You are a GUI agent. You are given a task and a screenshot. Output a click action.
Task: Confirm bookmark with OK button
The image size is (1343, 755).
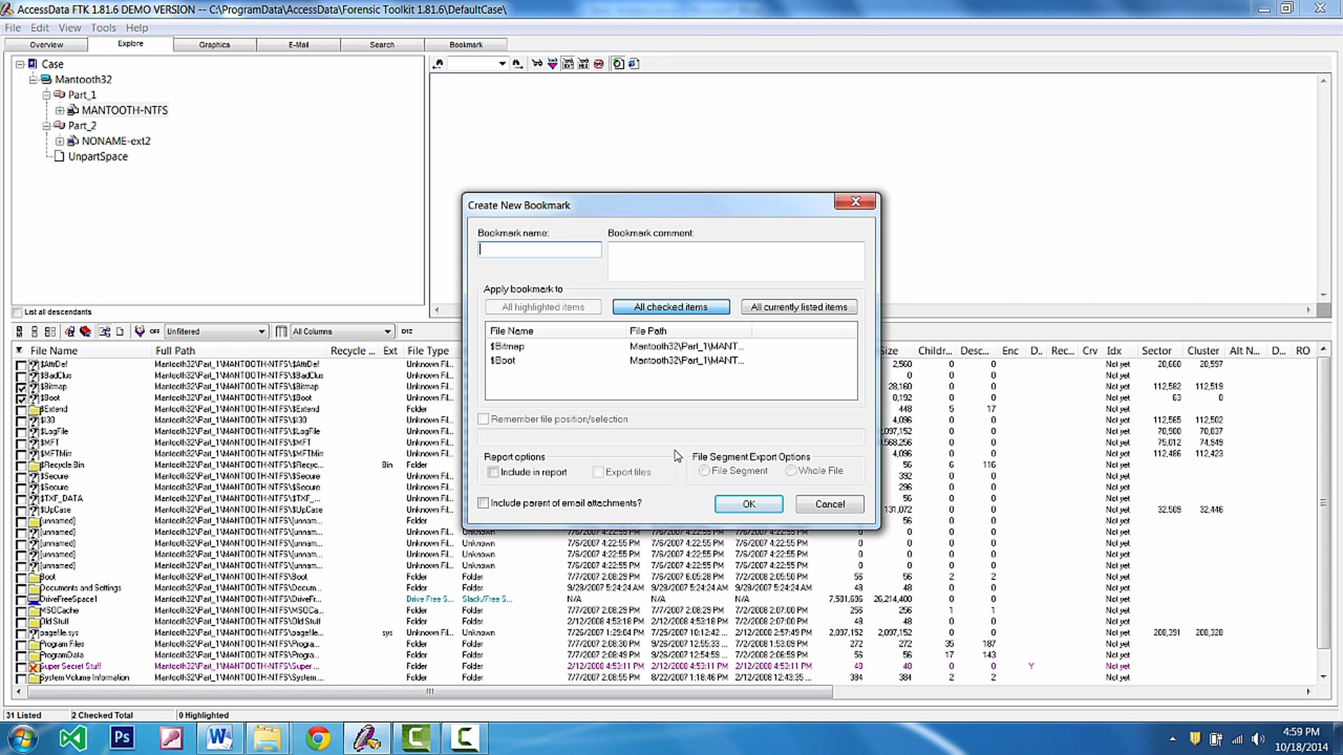click(x=749, y=504)
